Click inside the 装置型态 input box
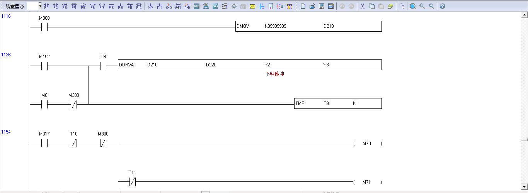Viewport: 528px width, 193px height. [32, 6]
